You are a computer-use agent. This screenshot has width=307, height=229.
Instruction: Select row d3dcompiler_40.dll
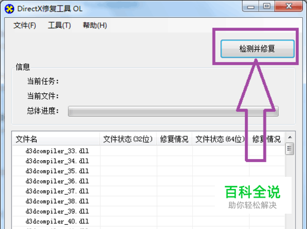pyautogui.click(x=149, y=221)
